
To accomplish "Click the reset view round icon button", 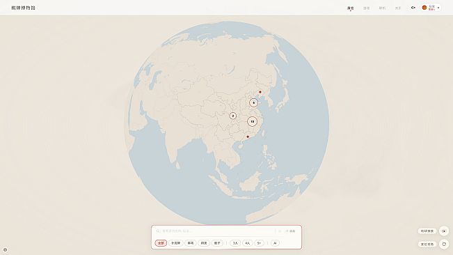I will coord(444,244).
